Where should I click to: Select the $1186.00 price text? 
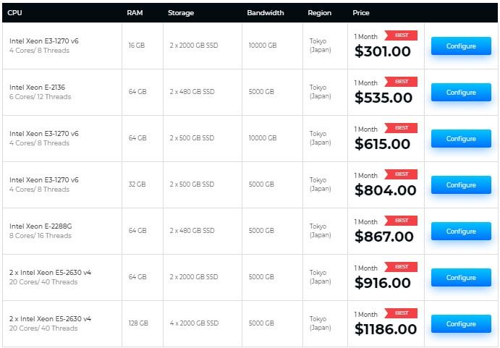coord(386,329)
